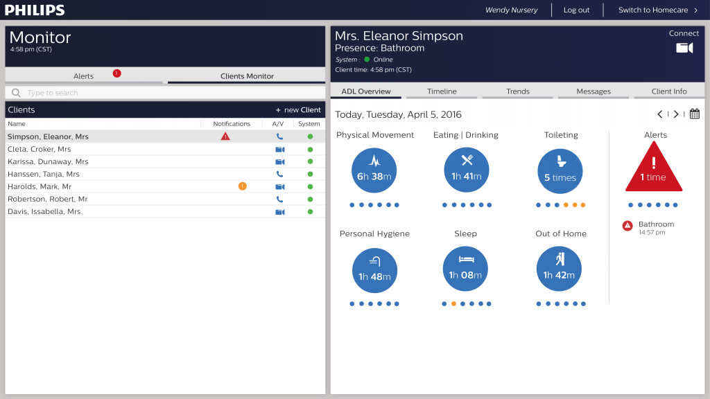This screenshot has width=710, height=399.
Task: Click the Physical Movement activity circle
Action: (x=374, y=170)
